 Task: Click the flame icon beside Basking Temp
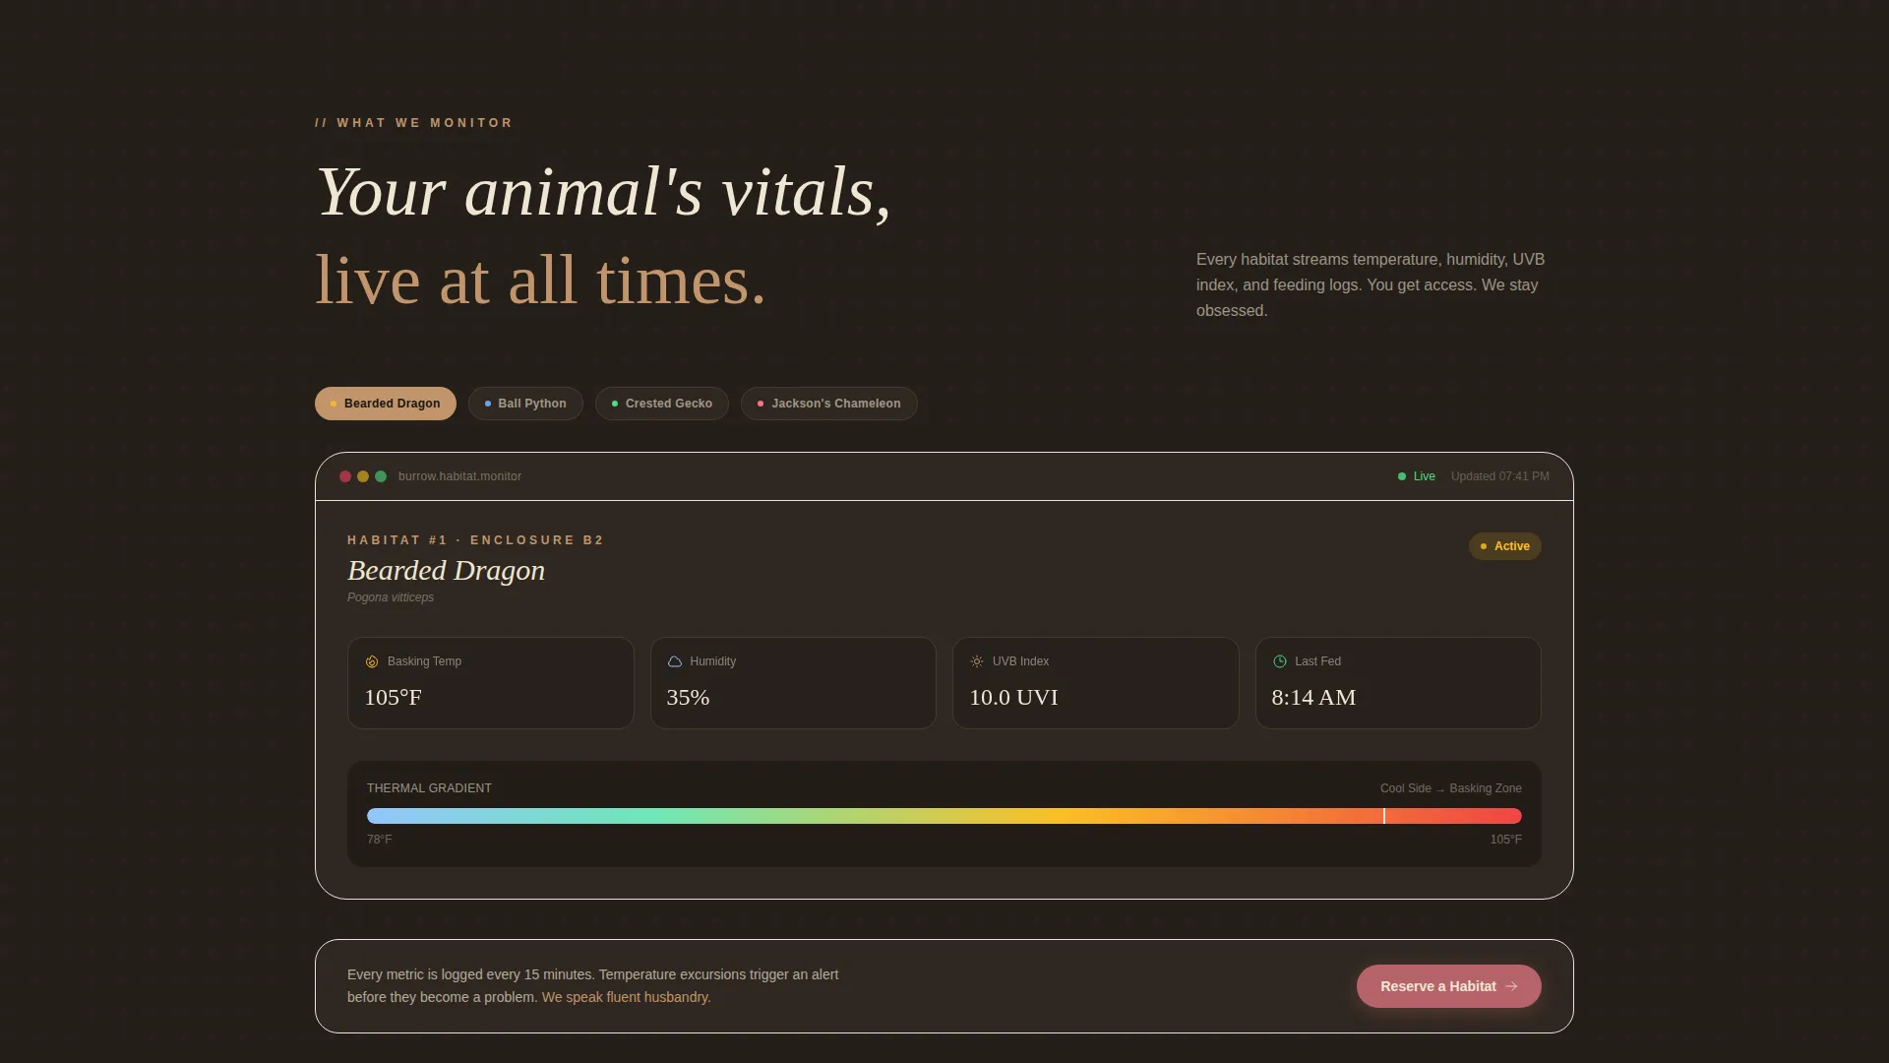point(372,661)
